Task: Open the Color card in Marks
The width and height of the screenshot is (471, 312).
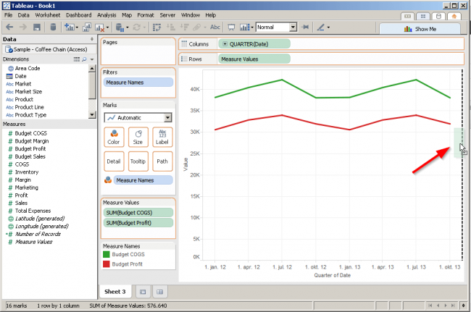Action: pos(114,137)
